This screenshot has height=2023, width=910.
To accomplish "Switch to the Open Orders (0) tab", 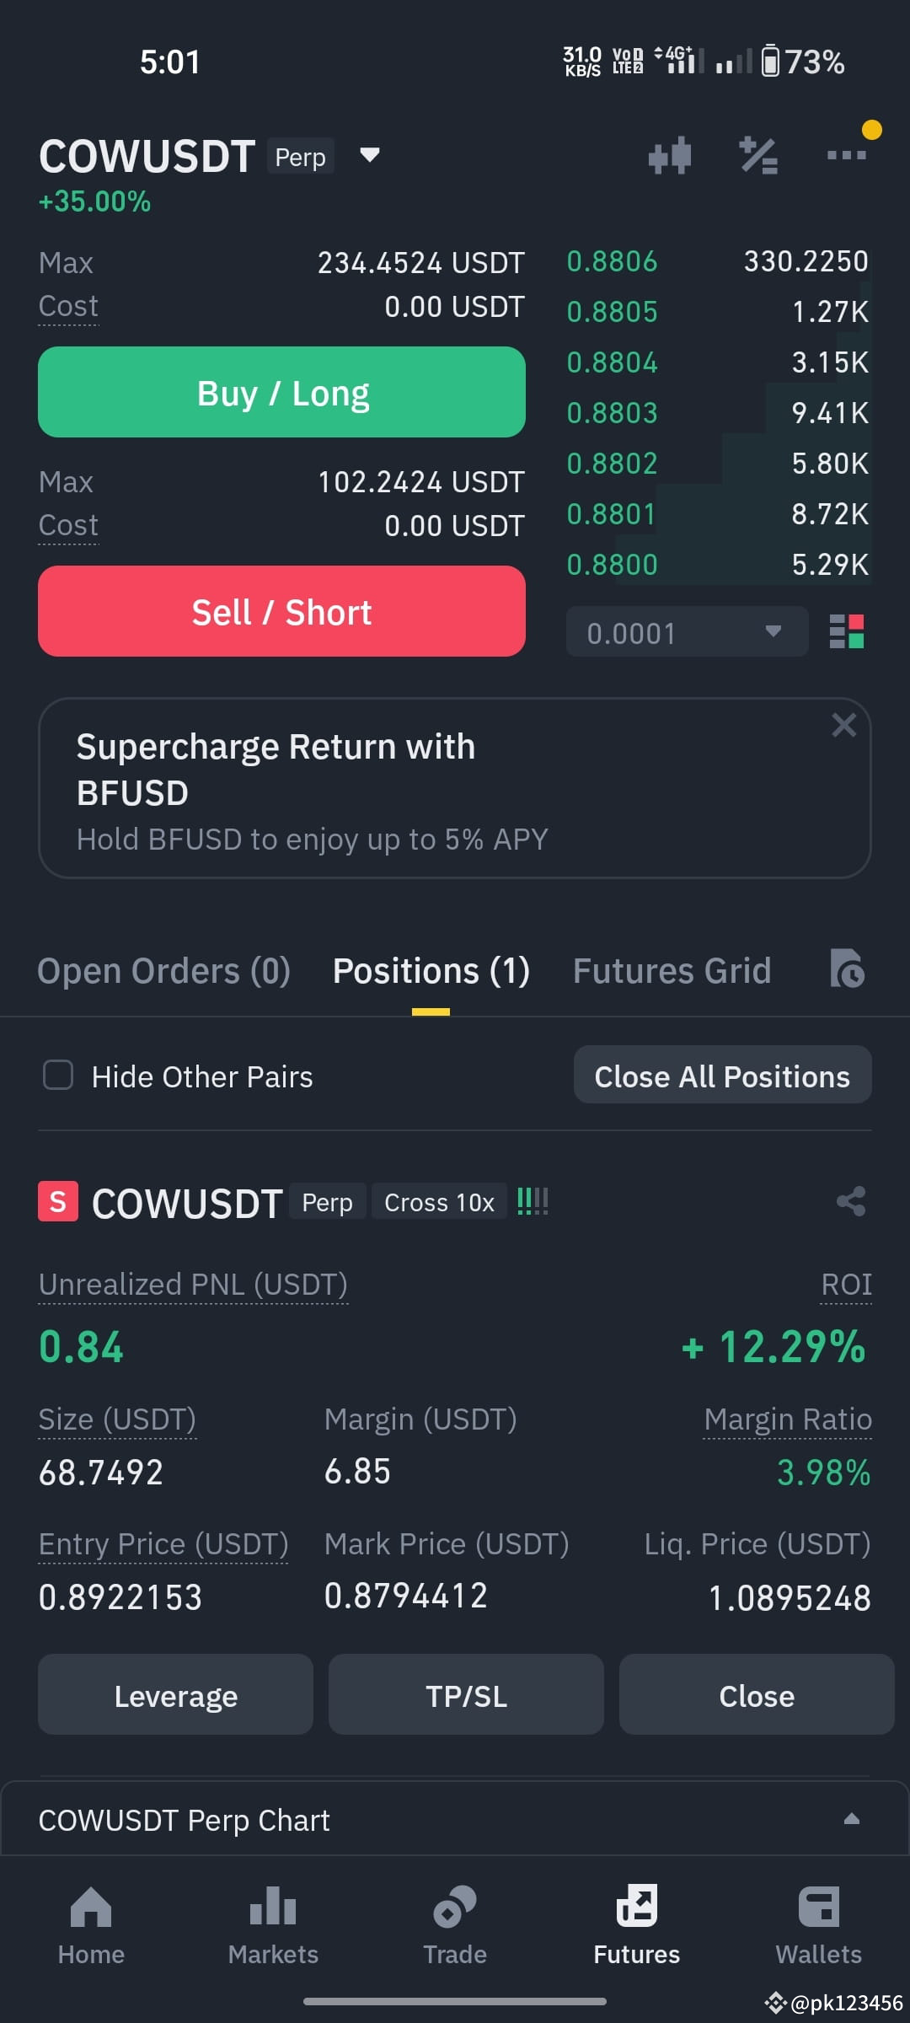I will (x=164, y=971).
